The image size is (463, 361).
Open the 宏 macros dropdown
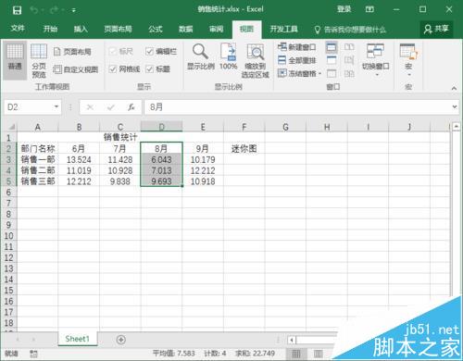coord(408,60)
